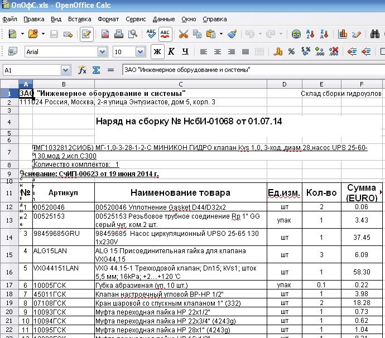Image resolution: width=385 pixels, height=338 pixels.
Task: Open the Данные menu
Action: [x=164, y=19]
